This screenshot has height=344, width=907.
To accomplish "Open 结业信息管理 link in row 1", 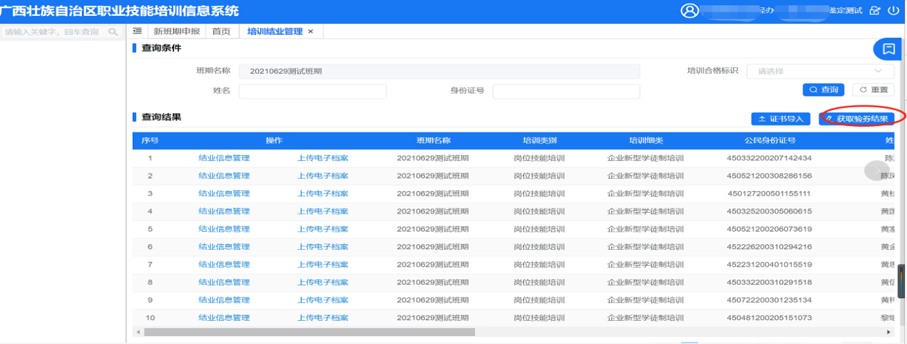I will pos(224,158).
